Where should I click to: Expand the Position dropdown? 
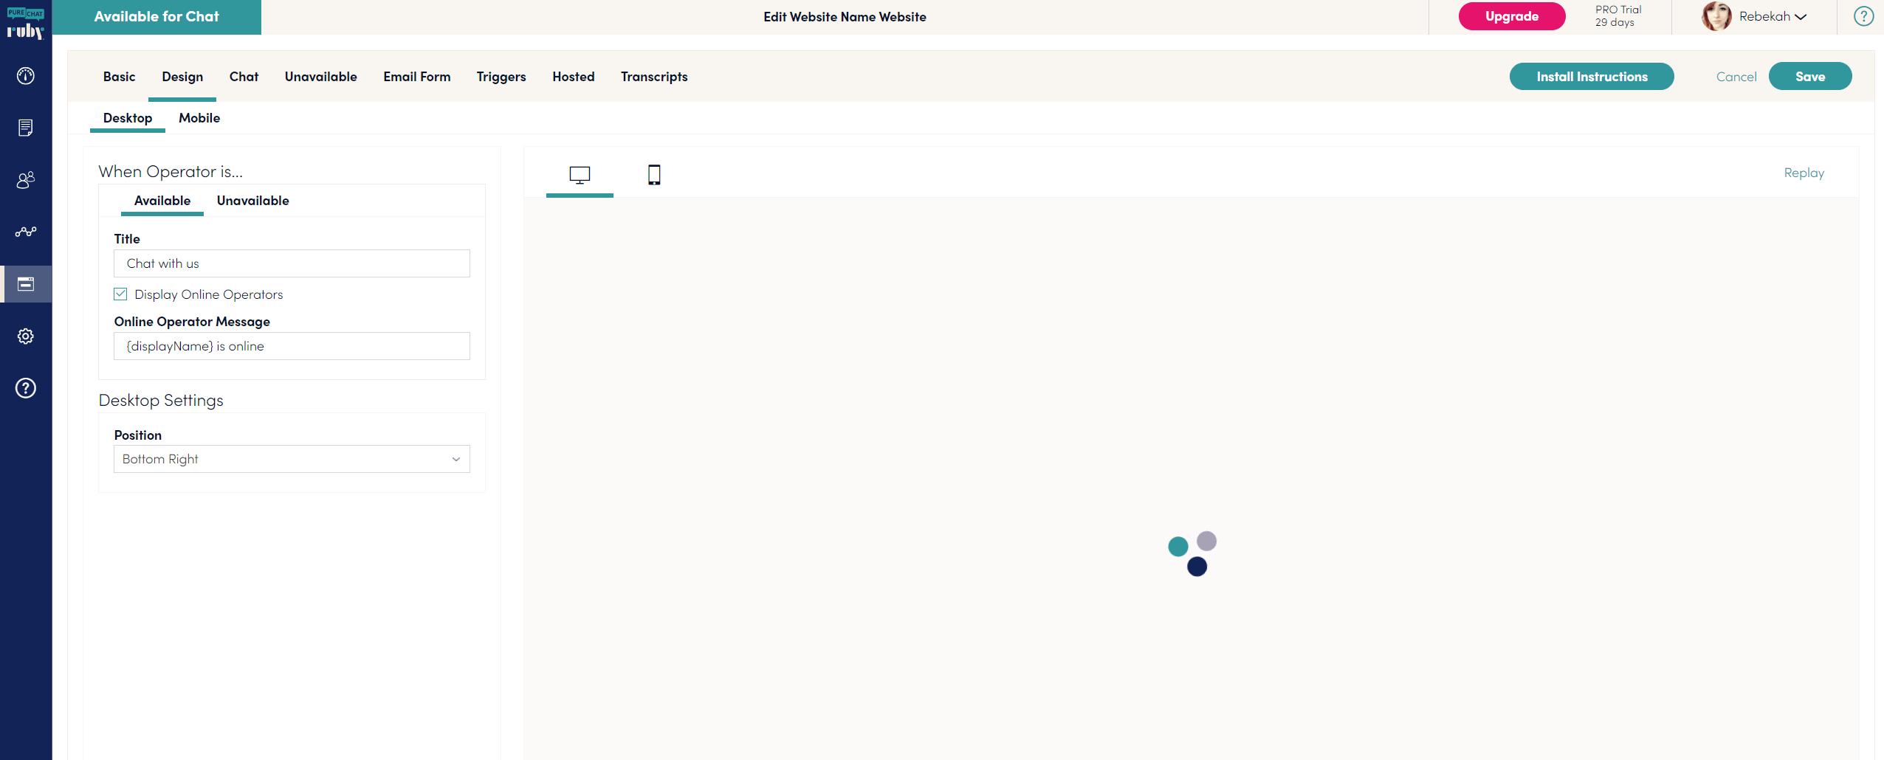292,459
